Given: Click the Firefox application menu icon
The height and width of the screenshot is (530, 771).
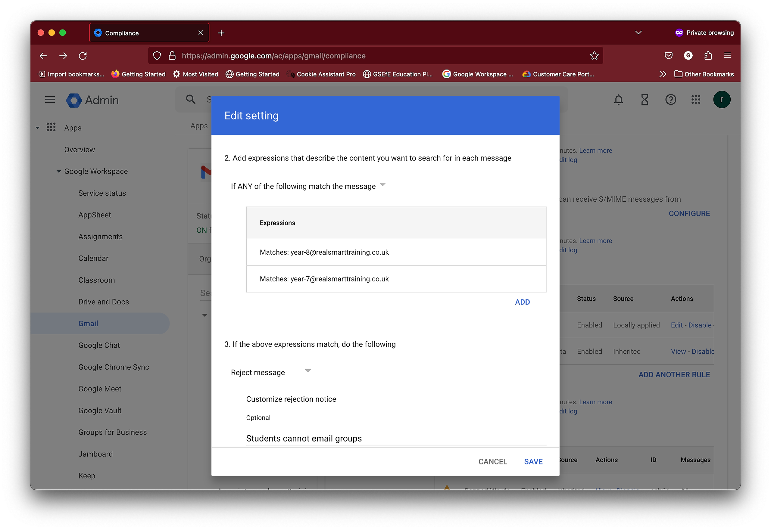Looking at the screenshot, I should (727, 56).
